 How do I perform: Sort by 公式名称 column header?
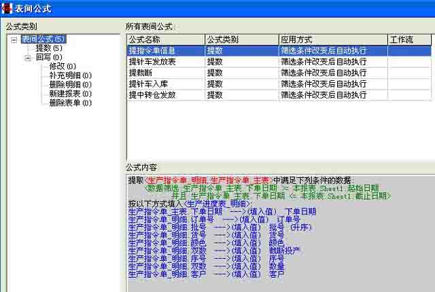[165, 39]
